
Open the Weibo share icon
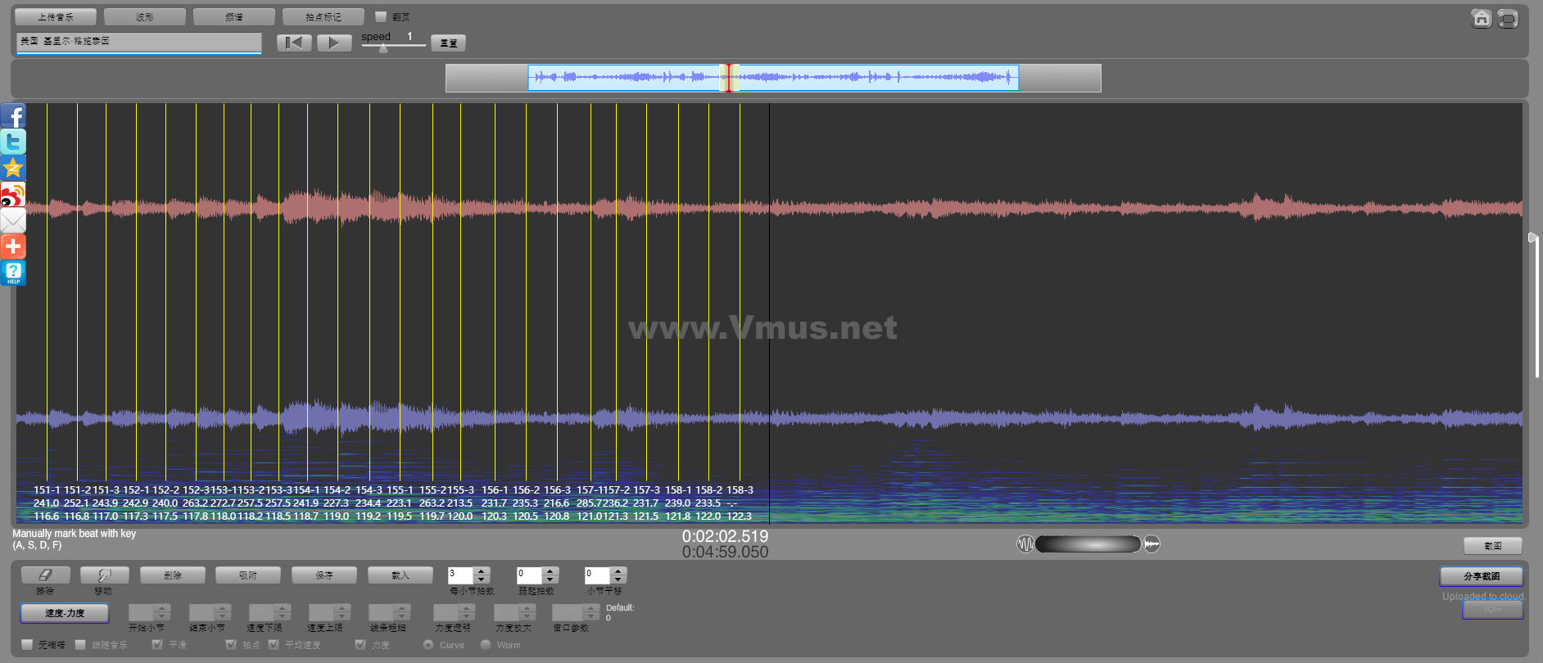point(13,195)
